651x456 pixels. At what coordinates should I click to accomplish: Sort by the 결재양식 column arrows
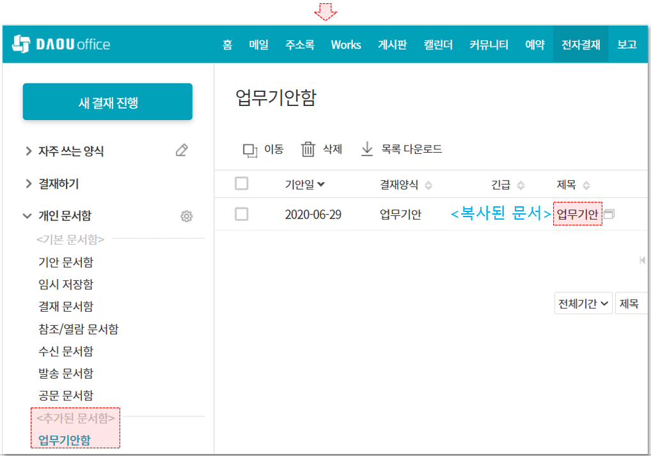[x=428, y=185]
